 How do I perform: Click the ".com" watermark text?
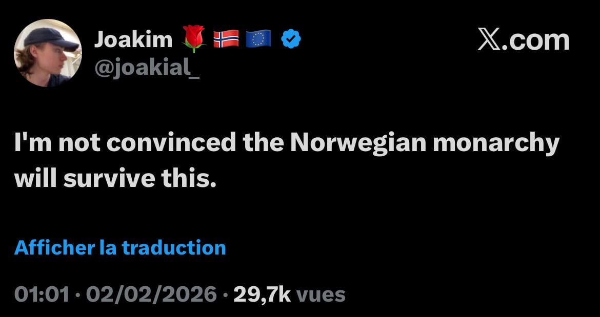tap(535, 40)
